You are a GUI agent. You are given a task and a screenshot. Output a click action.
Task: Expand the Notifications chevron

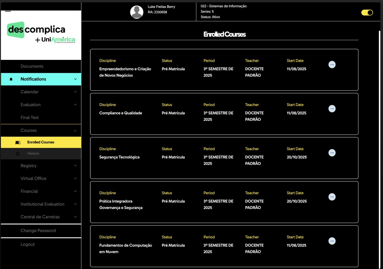[x=75, y=79]
